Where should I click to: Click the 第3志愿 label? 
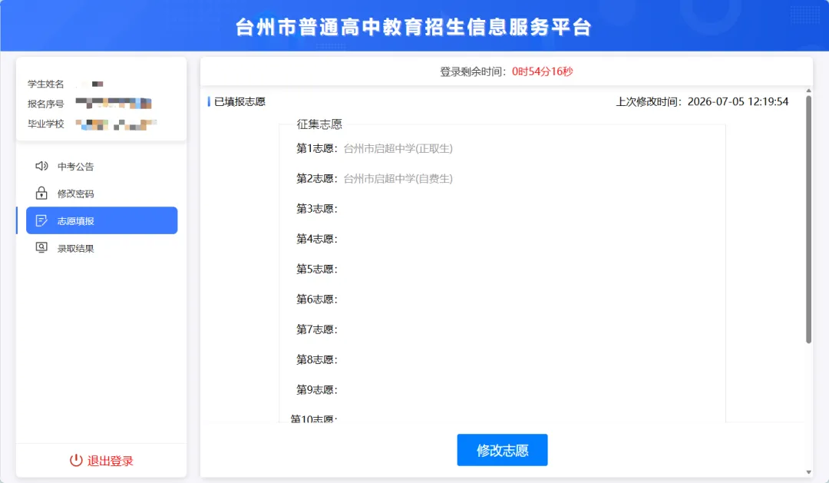click(317, 209)
